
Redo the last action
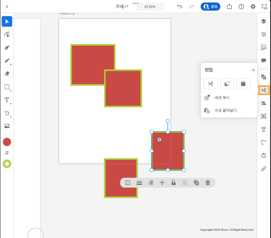tap(191, 7)
